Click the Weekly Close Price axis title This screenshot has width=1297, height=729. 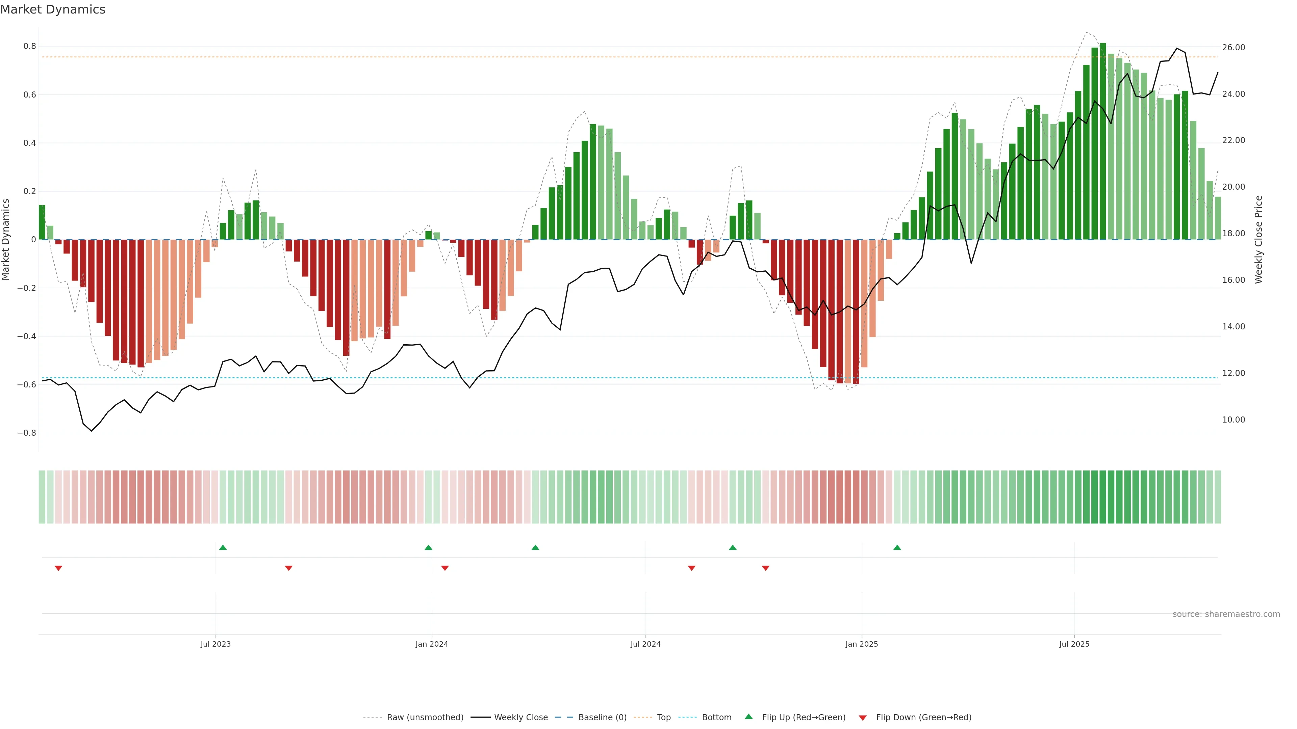coord(1259,240)
